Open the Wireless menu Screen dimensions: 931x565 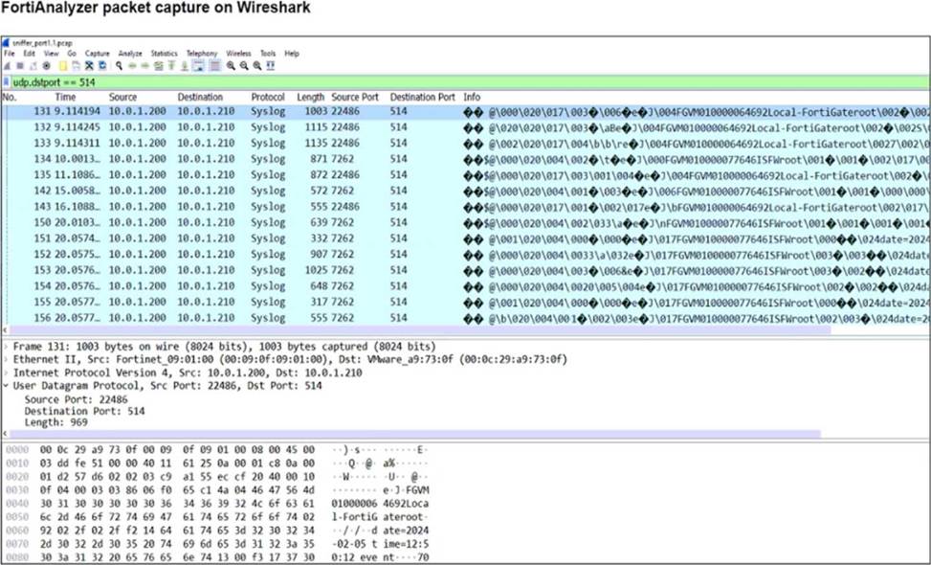click(238, 54)
